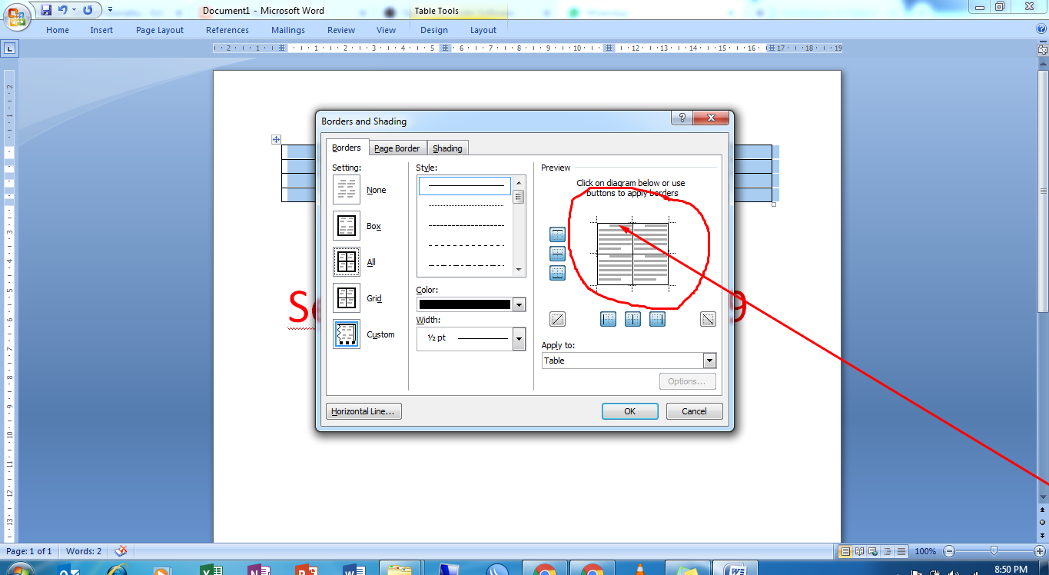Image resolution: width=1049 pixels, height=575 pixels.
Task: Open the Table Tools Design tab
Action: tap(434, 30)
